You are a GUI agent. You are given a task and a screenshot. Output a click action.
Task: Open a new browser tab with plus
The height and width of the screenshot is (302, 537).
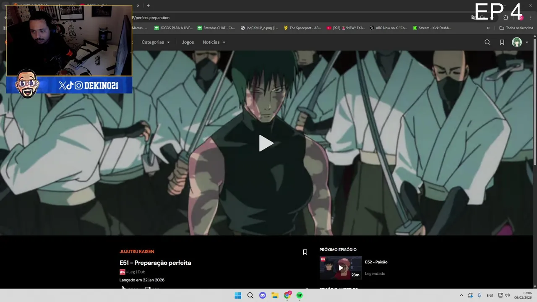coord(148,5)
